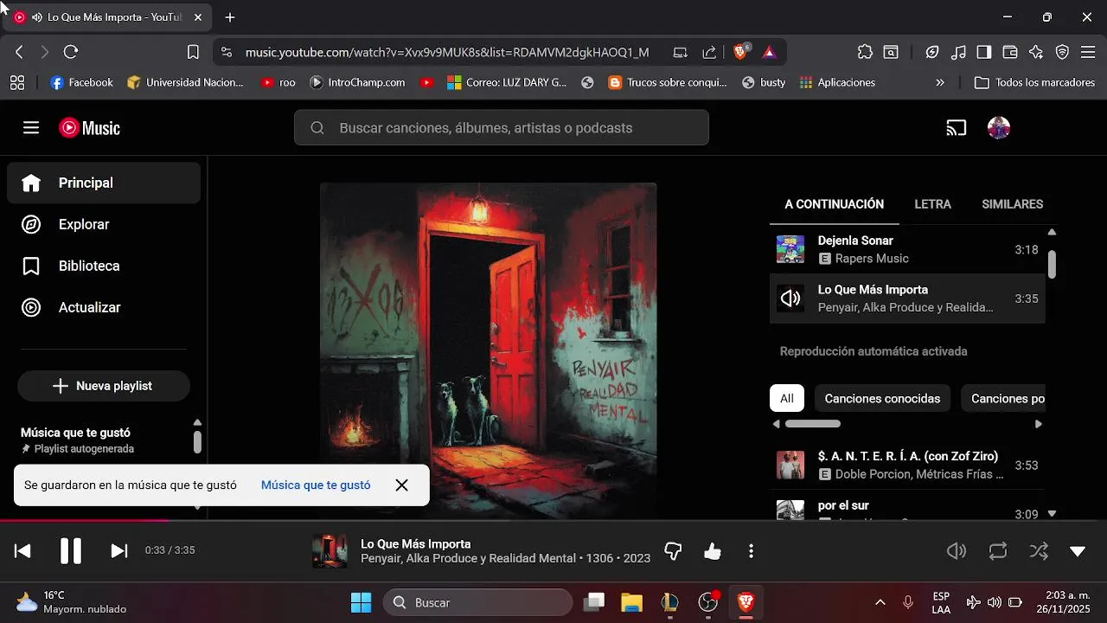
Task: Toggle the thumbs up like button
Action: tap(713, 551)
